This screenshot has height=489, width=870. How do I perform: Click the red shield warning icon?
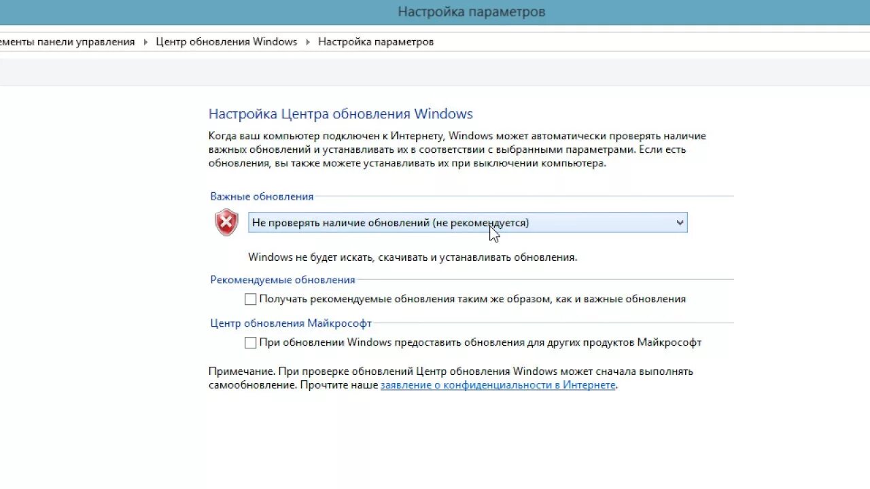226,222
